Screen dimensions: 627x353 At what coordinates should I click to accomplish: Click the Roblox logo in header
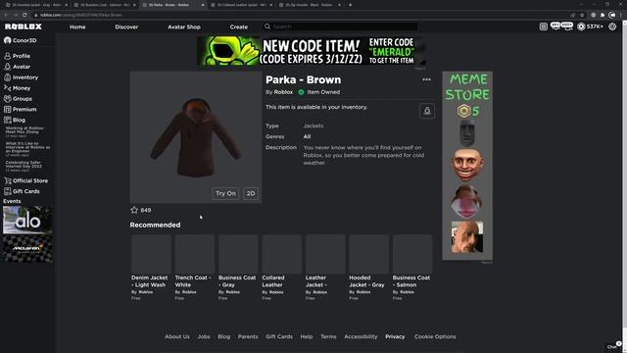tap(24, 26)
